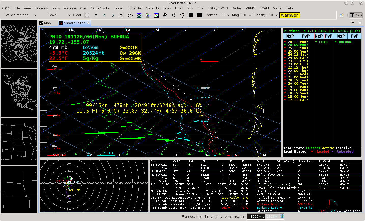The image size is (365, 221).
Task: Step forward one frame
Action: click(x=113, y=15)
